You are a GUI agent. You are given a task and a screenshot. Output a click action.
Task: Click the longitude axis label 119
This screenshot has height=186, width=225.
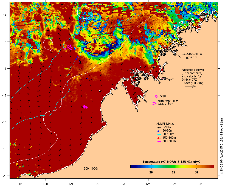(20, 184)
